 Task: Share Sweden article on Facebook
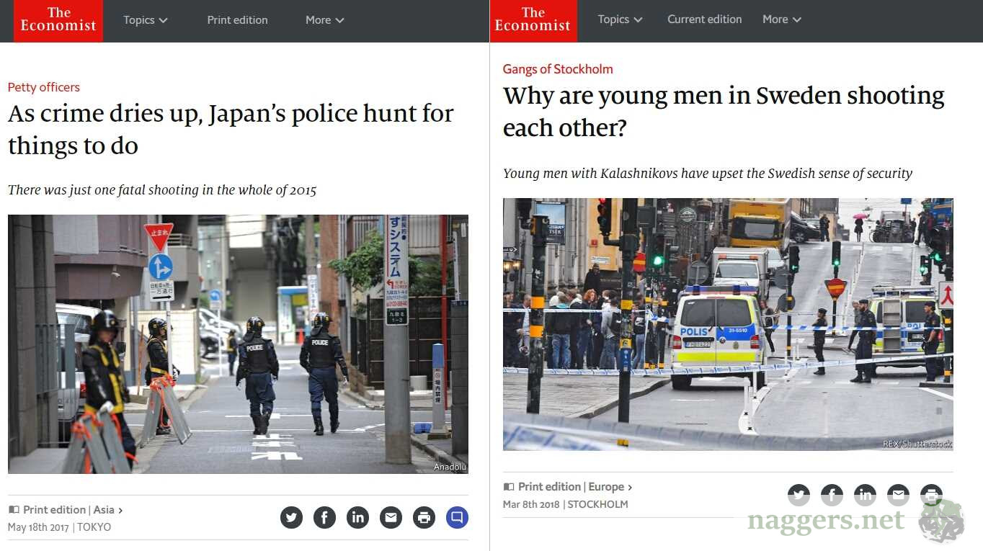click(832, 495)
